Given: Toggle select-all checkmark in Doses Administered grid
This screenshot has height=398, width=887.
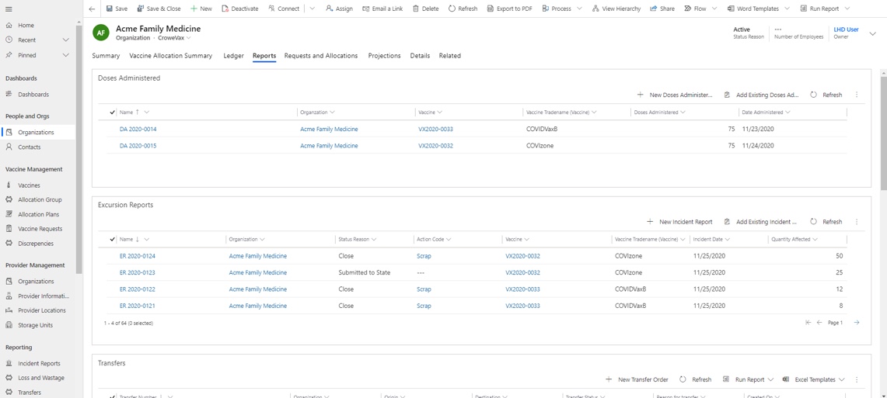Looking at the screenshot, I should coord(112,112).
